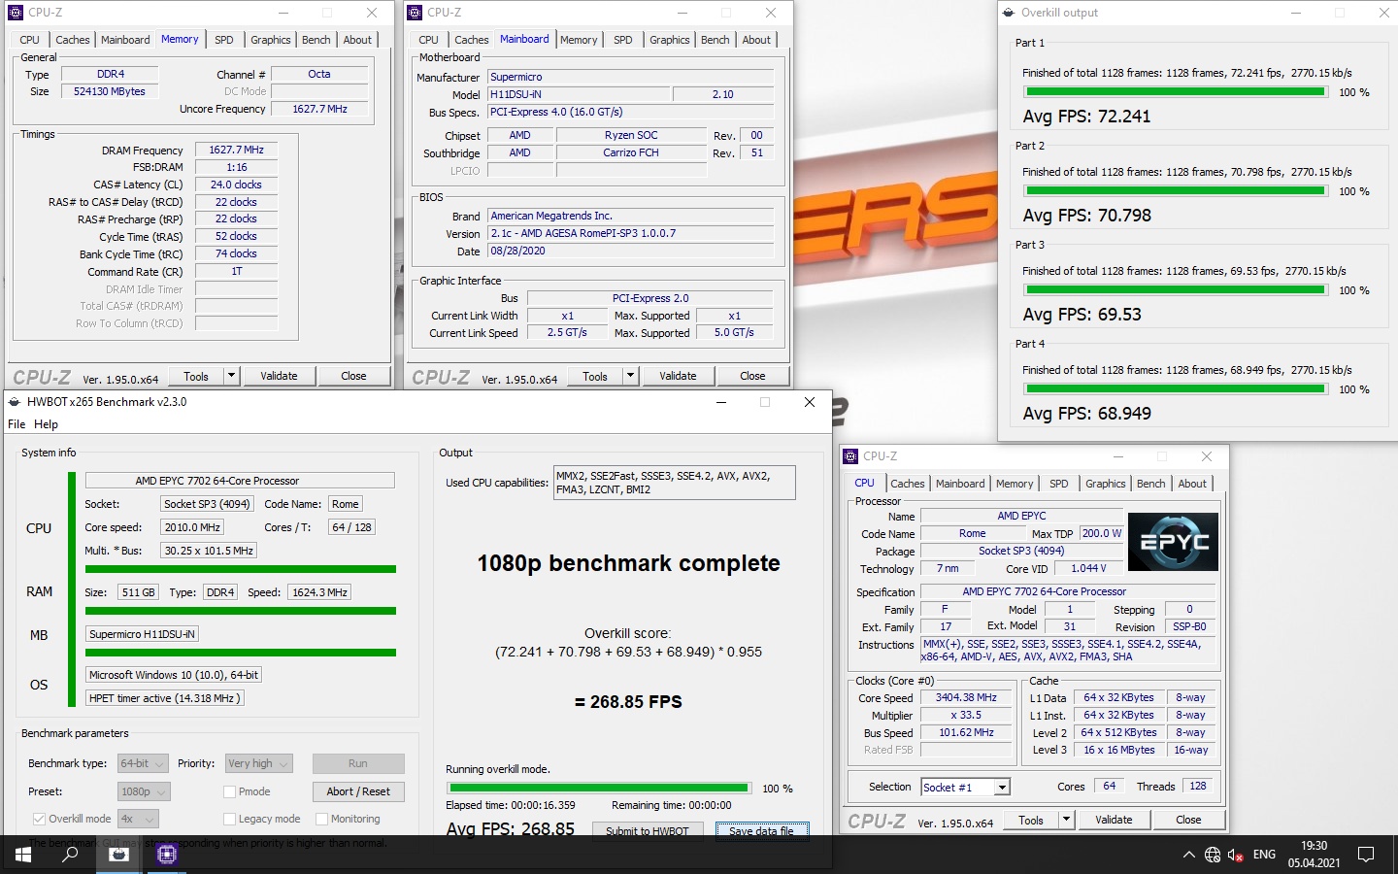Click the Save data file button

click(761, 830)
